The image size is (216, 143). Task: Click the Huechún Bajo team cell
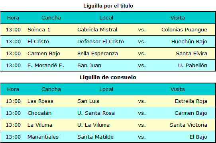189,42
